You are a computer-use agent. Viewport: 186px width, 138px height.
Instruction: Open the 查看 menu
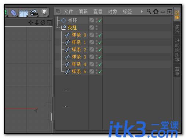pyautogui.click(x=98, y=11)
